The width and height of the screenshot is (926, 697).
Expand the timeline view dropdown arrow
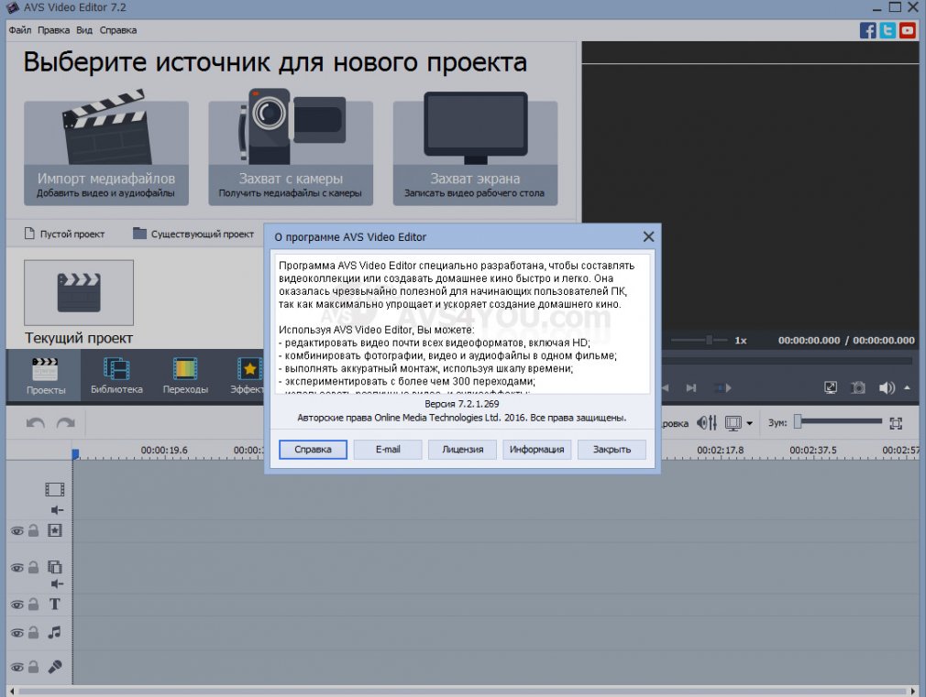749,423
